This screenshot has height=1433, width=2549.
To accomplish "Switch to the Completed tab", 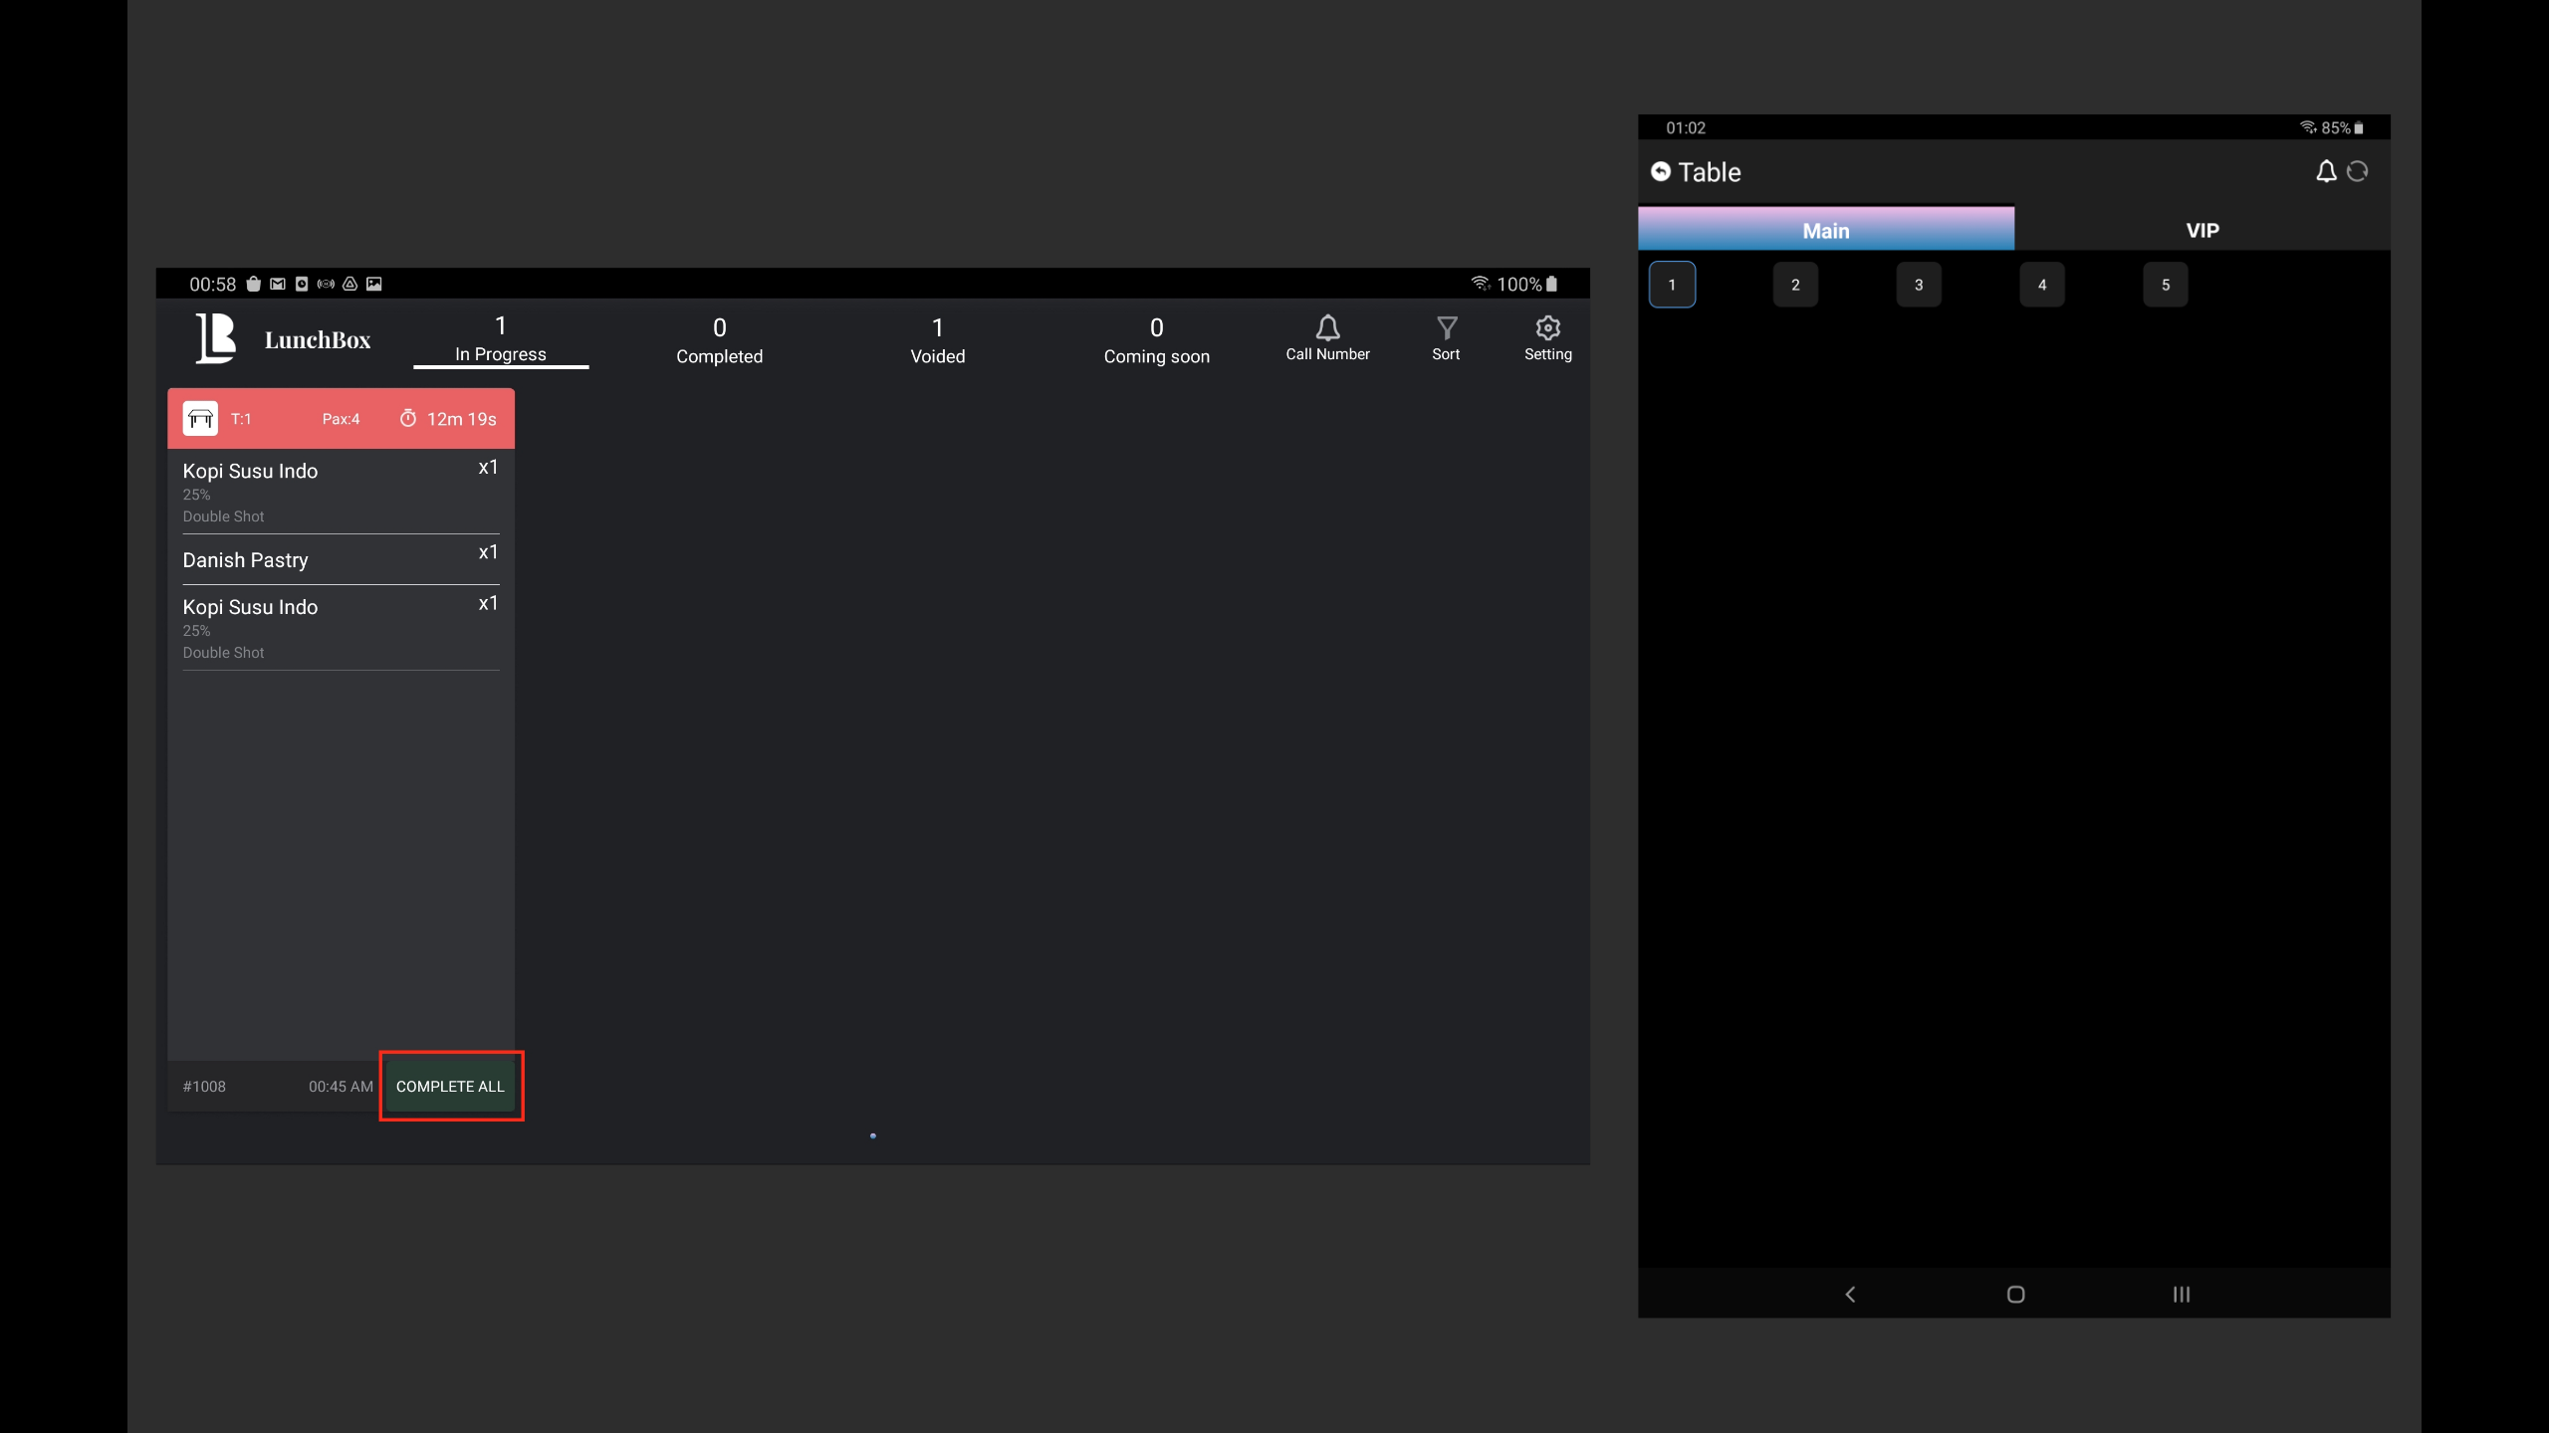I will [719, 339].
